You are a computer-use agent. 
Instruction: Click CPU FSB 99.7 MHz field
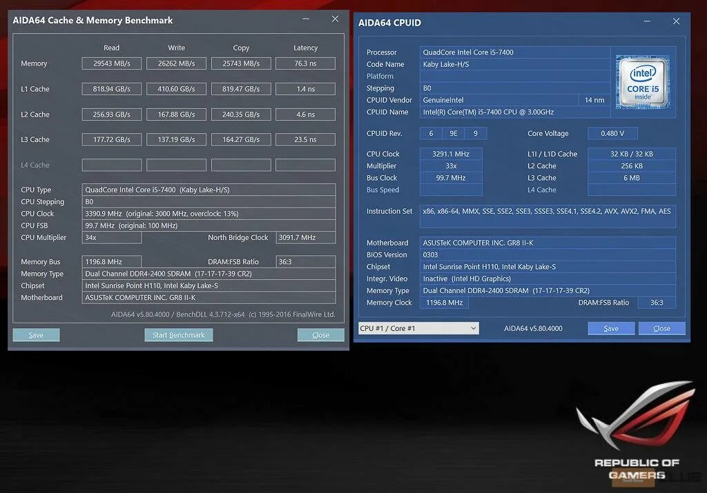[209, 225]
